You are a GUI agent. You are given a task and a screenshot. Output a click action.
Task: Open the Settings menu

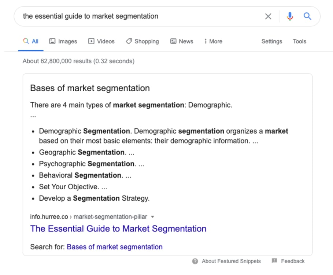click(271, 41)
